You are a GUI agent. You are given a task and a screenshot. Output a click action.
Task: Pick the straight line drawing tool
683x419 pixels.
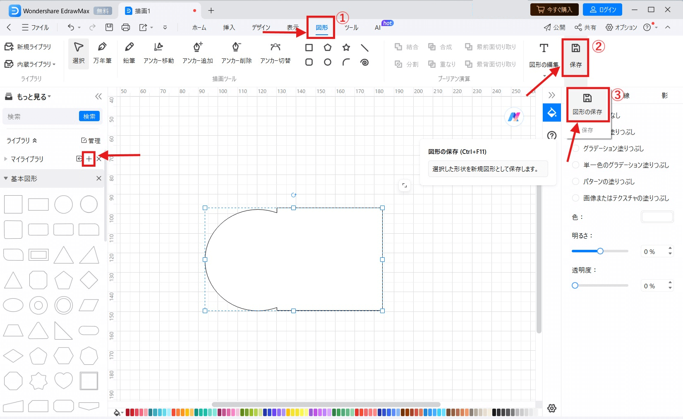364,48
